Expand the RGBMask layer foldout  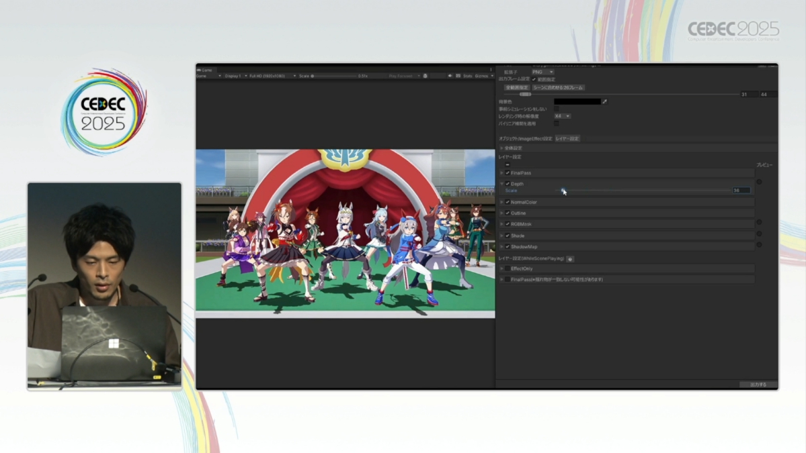click(x=501, y=224)
